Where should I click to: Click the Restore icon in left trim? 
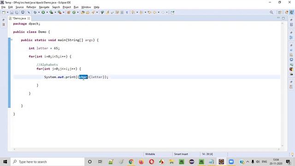pyautogui.click(x=3, y=20)
